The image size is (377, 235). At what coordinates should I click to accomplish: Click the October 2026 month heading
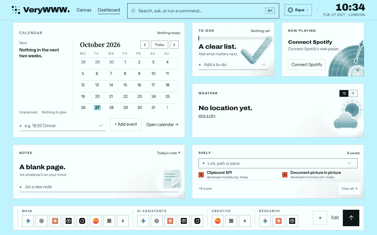100,45
